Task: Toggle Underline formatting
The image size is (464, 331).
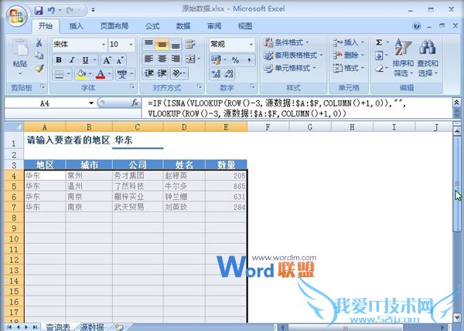Action: tap(86, 60)
